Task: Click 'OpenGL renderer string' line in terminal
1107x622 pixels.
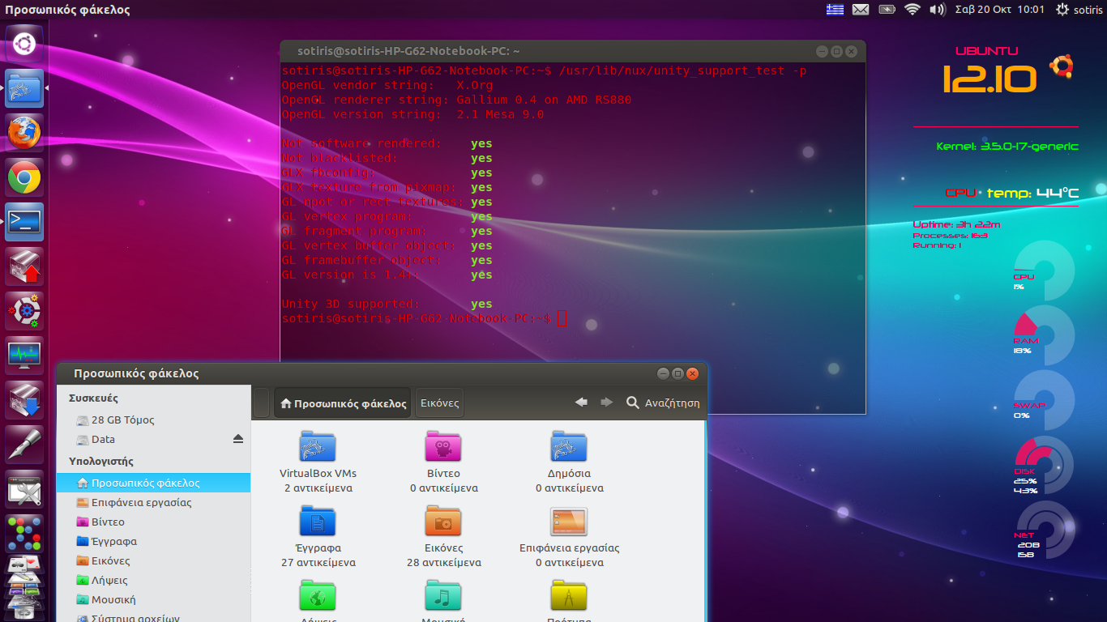Action: 456,100
